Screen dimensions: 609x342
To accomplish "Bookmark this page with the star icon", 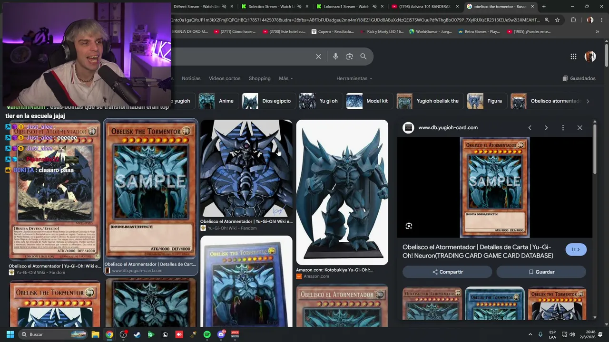I will click(x=557, y=20).
